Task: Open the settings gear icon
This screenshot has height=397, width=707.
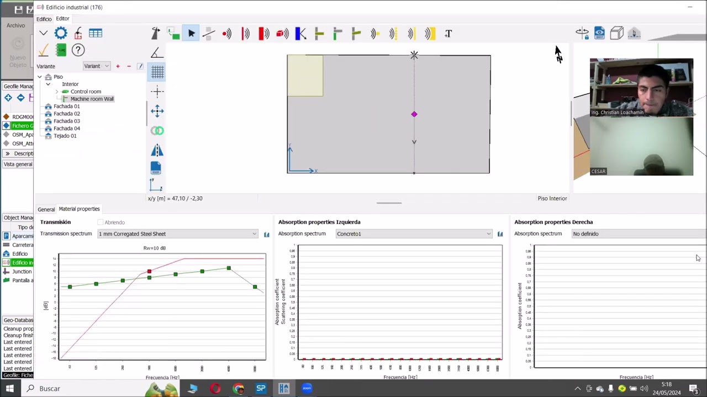Action: click(x=61, y=33)
